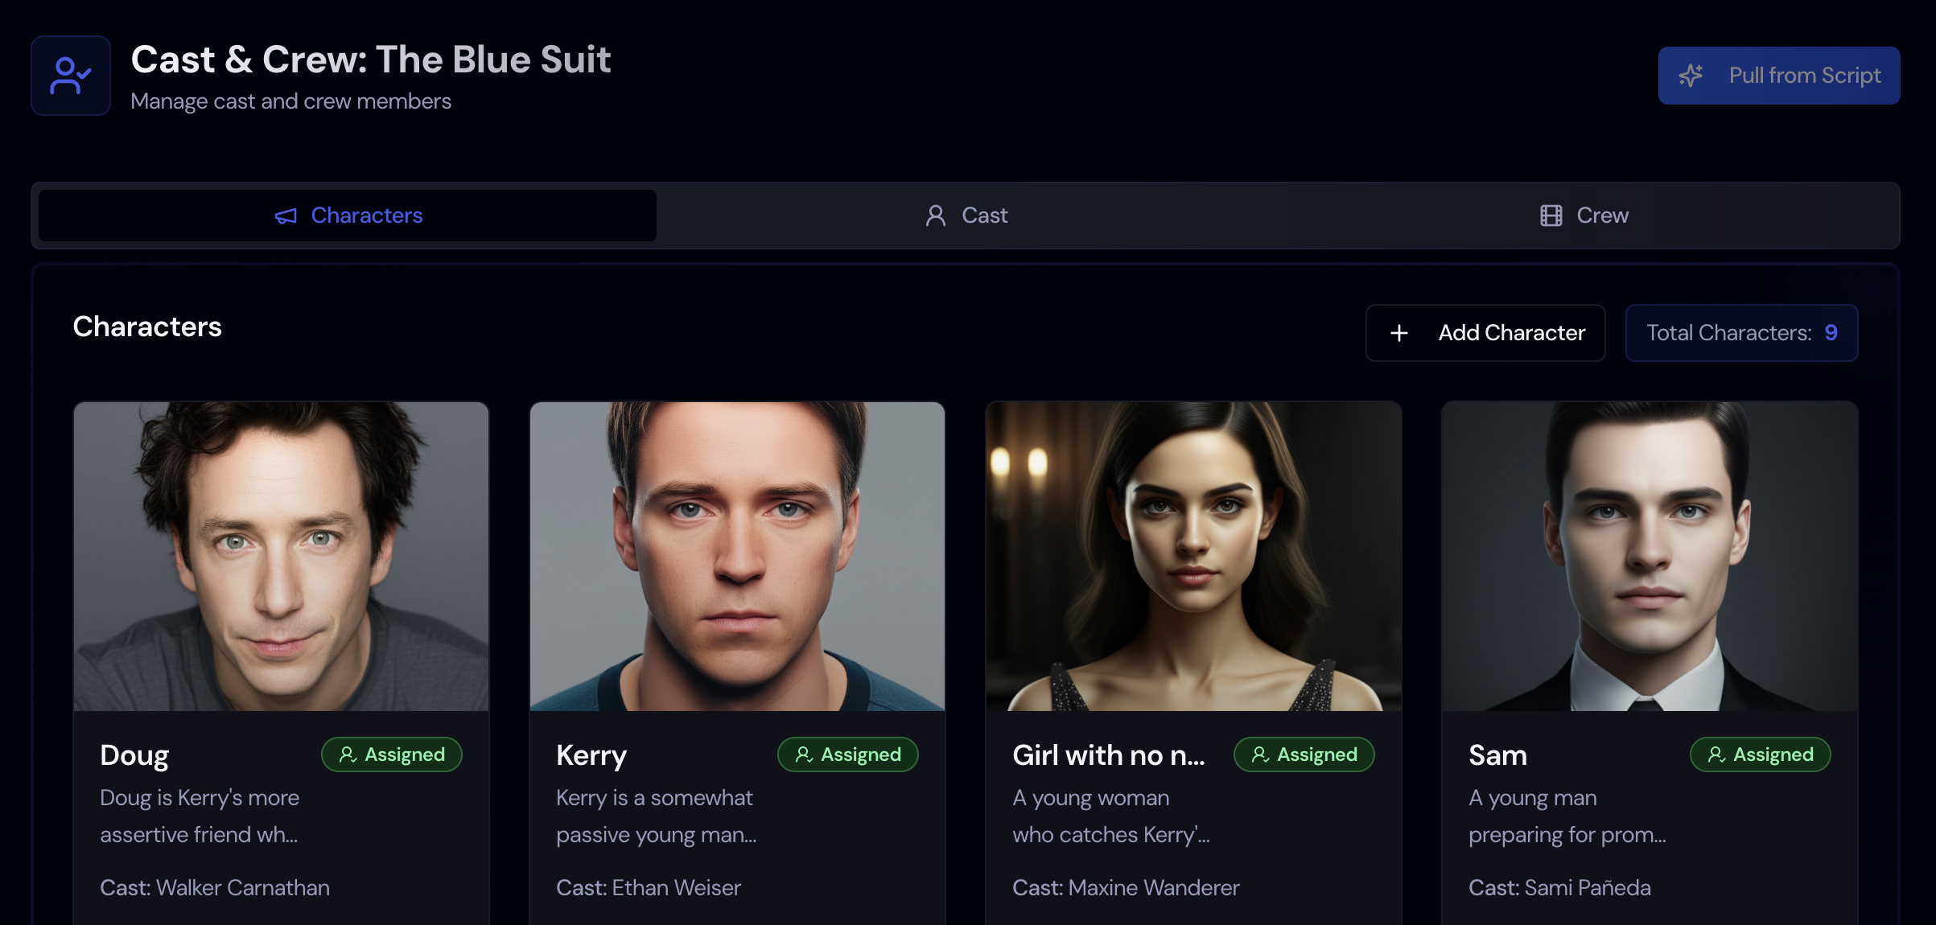Image resolution: width=1936 pixels, height=925 pixels.
Task: Open Kerry's character portrait
Action: click(x=737, y=556)
